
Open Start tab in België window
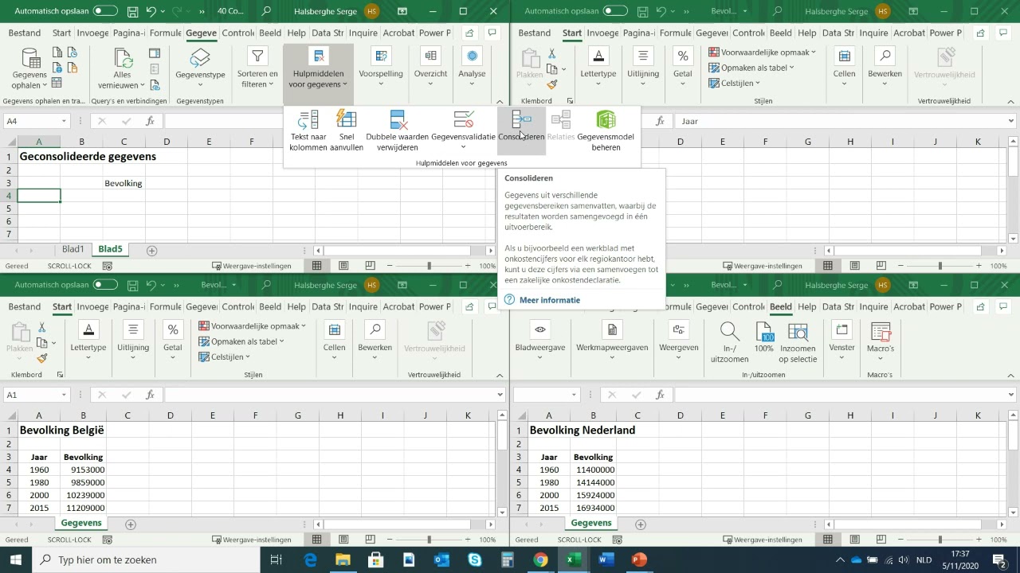(62, 306)
